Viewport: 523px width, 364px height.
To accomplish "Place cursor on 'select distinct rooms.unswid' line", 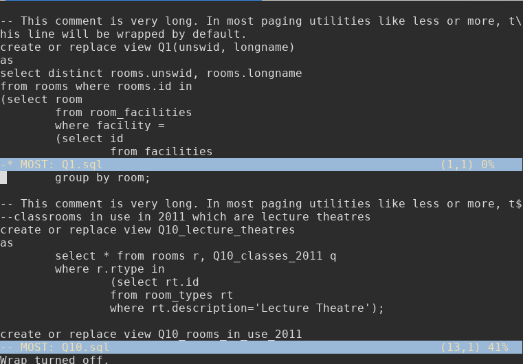I will [151, 73].
